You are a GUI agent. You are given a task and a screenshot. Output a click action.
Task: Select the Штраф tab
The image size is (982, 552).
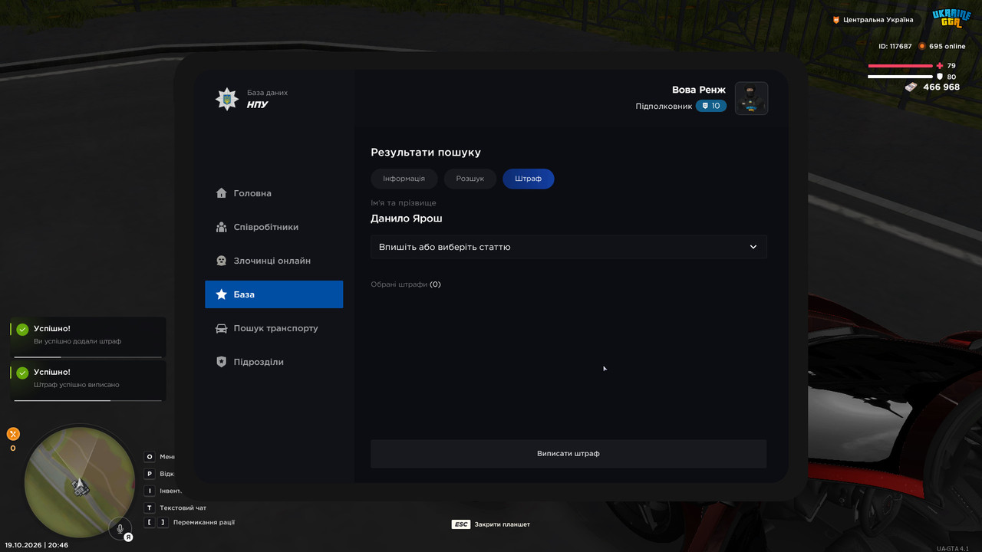point(528,179)
